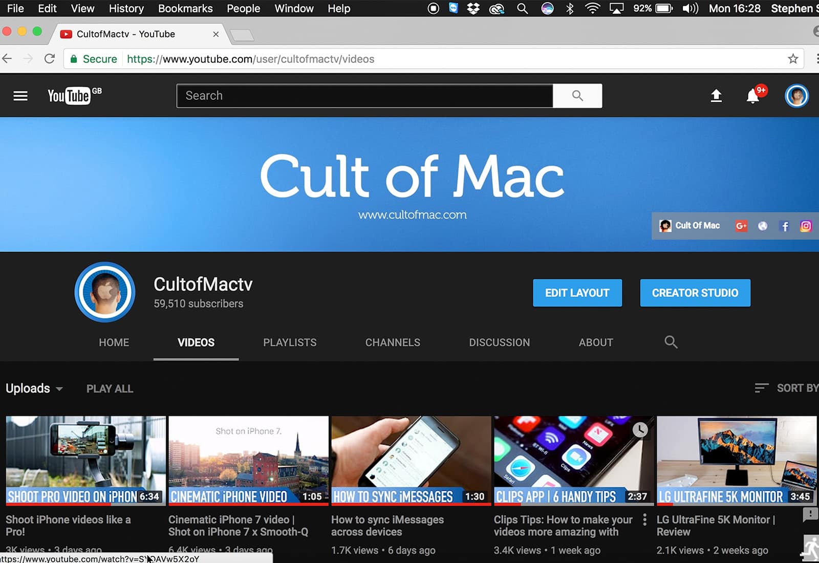
Task: Open the Instagram link on banner
Action: coord(806,226)
